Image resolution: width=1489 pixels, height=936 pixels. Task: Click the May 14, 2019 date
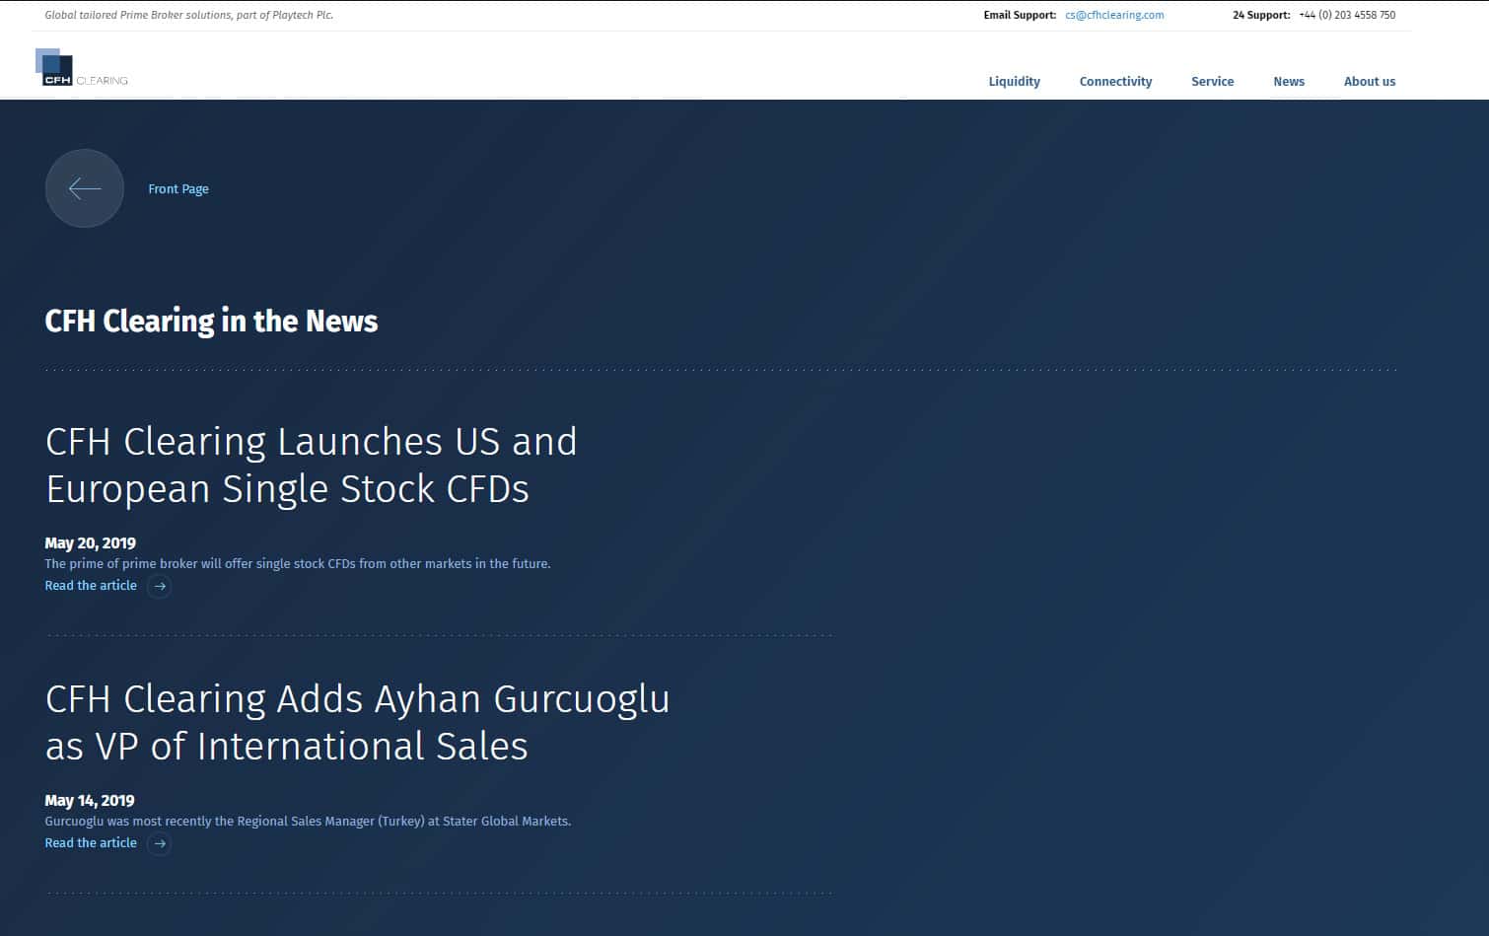click(x=89, y=801)
